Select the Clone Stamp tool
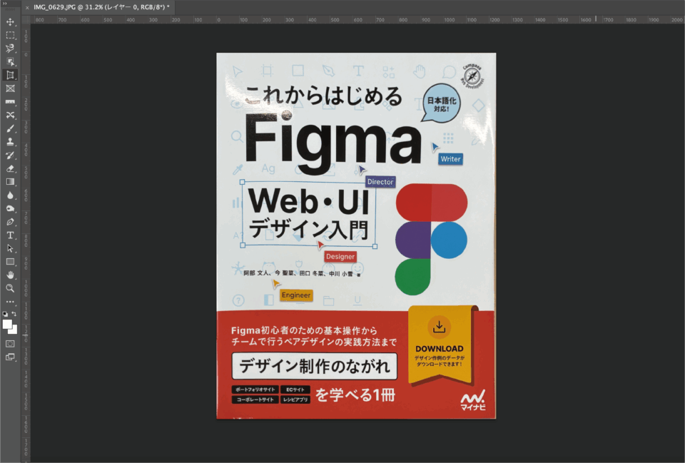The height and width of the screenshot is (463, 685). [x=10, y=141]
